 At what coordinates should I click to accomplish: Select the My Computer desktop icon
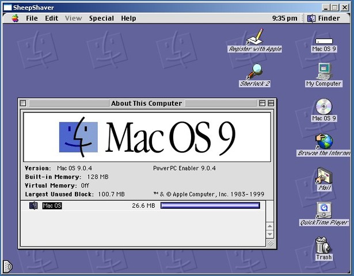coord(323,75)
